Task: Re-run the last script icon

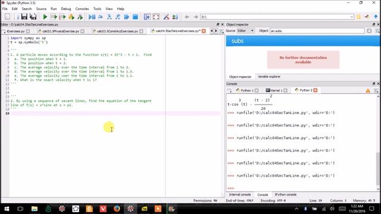Action: pos(80,17)
